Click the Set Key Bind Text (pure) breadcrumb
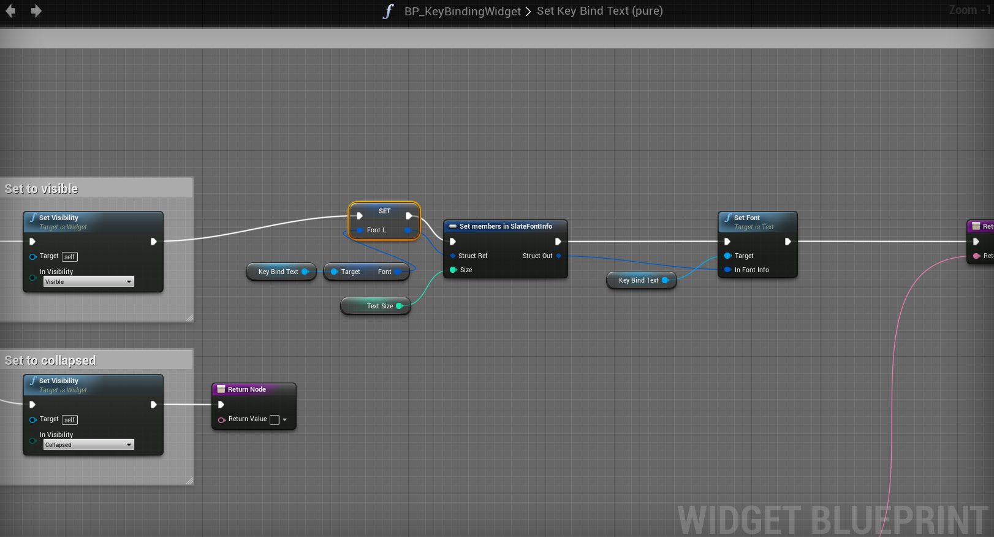Screen dimensions: 994x537 [600, 11]
